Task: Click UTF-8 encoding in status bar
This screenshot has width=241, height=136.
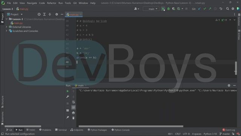Action: (x=186, y=134)
